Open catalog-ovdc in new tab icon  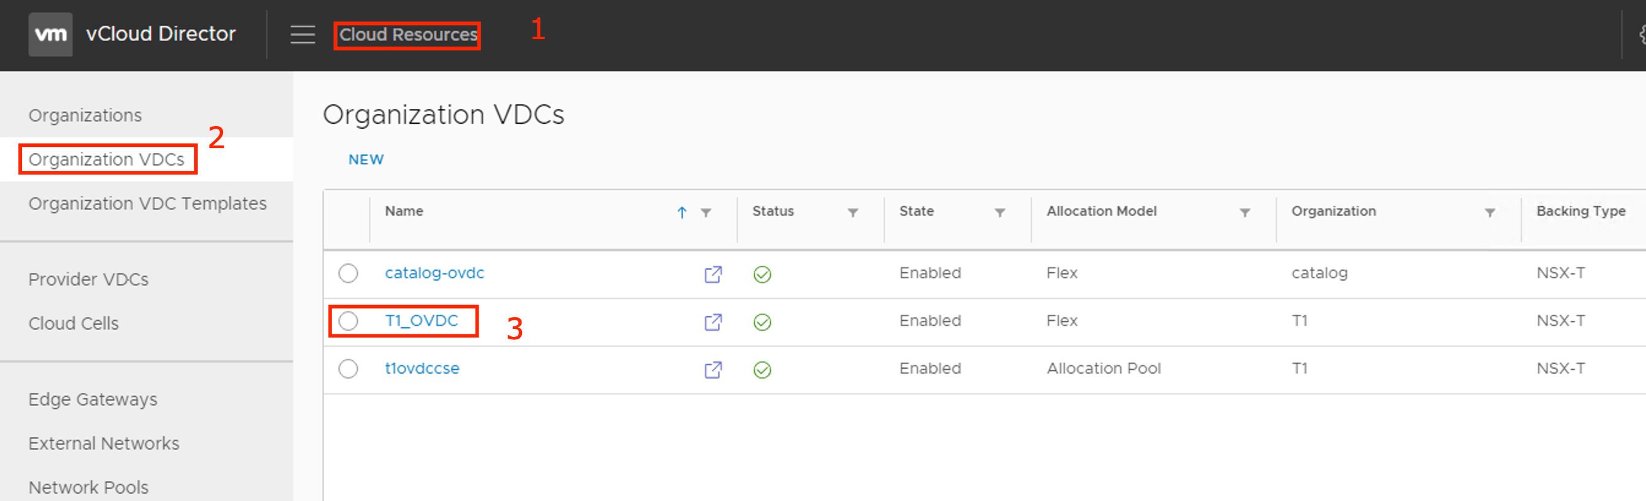[713, 274]
